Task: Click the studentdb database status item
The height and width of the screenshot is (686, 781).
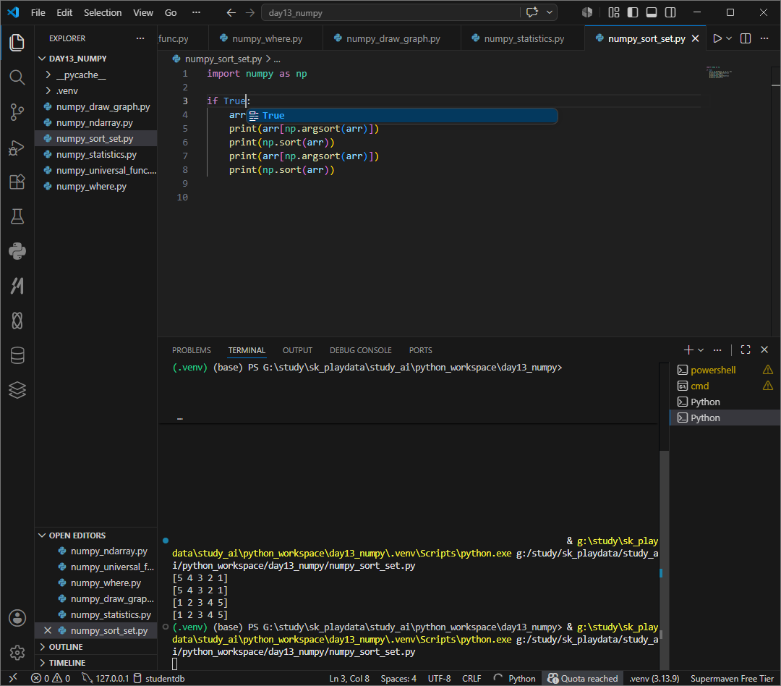Action: pos(159,679)
